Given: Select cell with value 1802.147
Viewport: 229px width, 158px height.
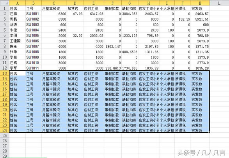Looking at the screenshot, I should pyautogui.click(x=113, y=46).
